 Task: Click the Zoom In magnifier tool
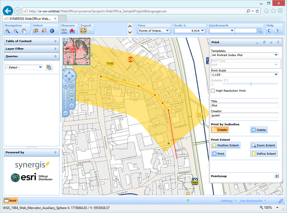pos(7,31)
